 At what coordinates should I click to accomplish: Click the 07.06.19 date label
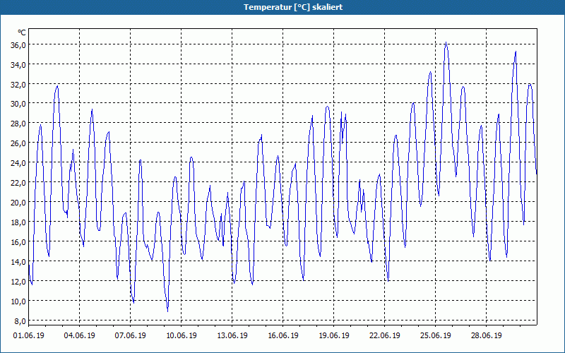coord(131,336)
